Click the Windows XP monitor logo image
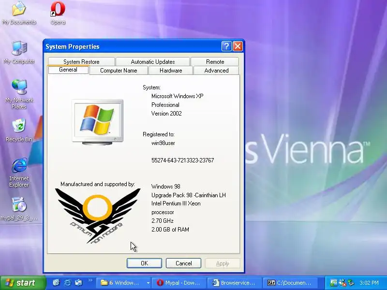 pyautogui.click(x=98, y=122)
